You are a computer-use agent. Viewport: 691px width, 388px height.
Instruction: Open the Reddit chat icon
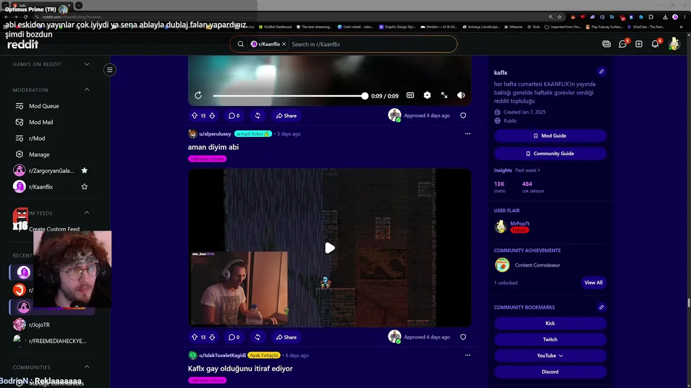point(622,44)
